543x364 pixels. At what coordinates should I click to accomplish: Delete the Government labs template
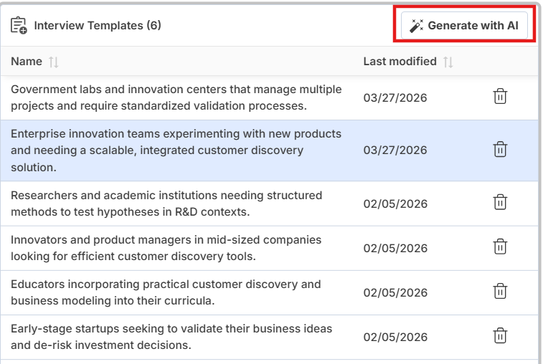[501, 97]
